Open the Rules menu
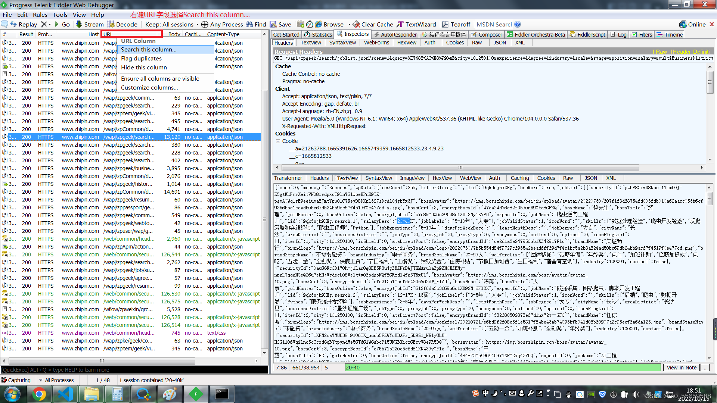 (x=40, y=15)
